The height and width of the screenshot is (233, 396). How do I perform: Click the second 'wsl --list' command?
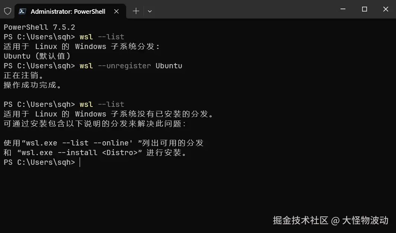click(x=102, y=104)
